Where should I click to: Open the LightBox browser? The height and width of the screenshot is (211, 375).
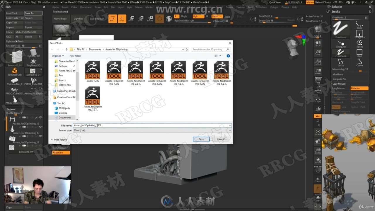point(79,19)
